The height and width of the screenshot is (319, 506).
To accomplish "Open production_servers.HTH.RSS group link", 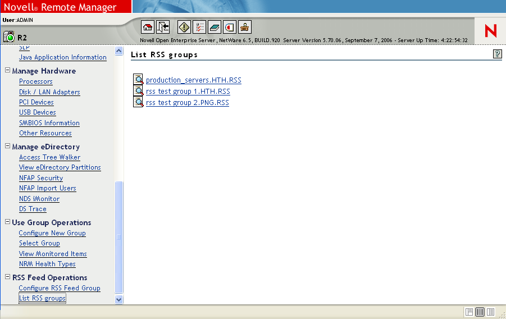I will [194, 80].
